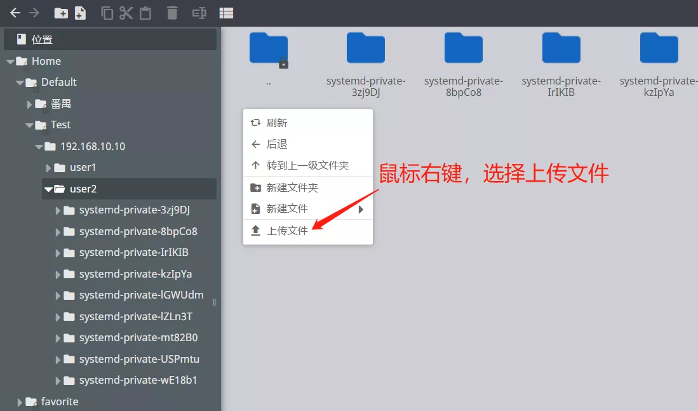Click 新建文件夹 in the context menu
Screen dimensions: 698x411
pyautogui.click(x=292, y=187)
